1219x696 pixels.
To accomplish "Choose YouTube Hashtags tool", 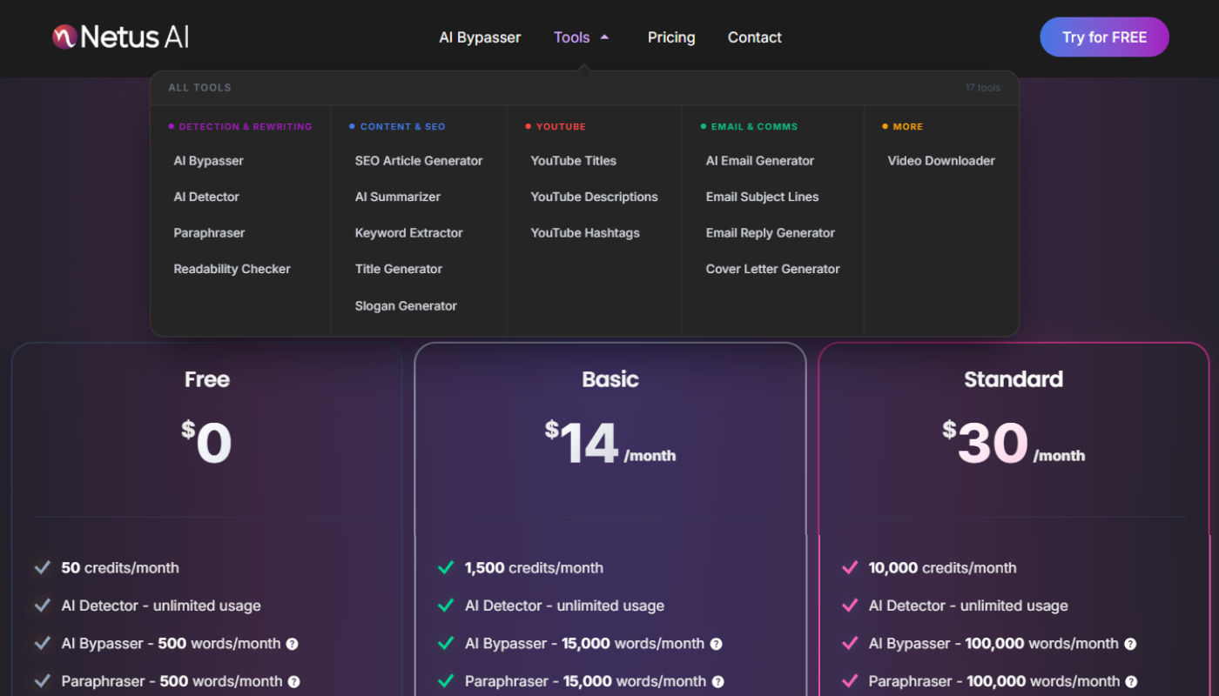I will click(x=585, y=233).
